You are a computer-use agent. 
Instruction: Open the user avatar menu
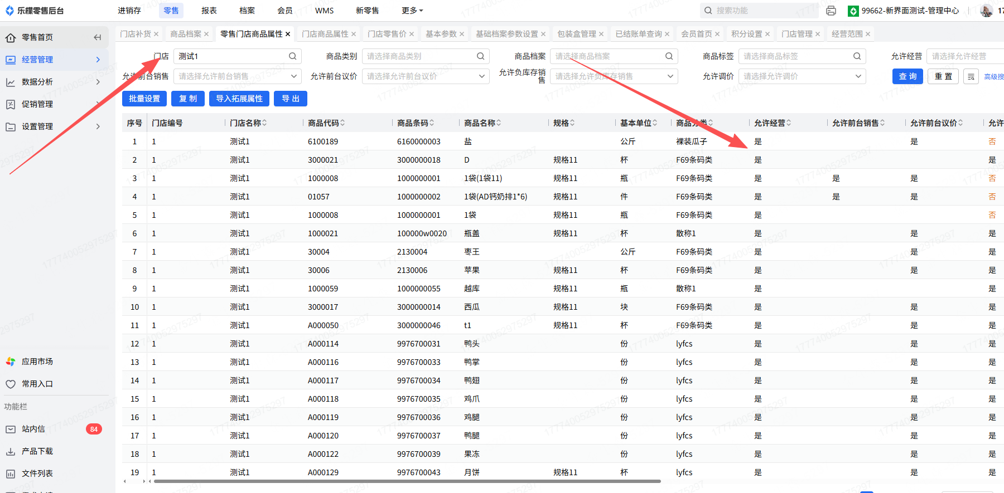(986, 11)
